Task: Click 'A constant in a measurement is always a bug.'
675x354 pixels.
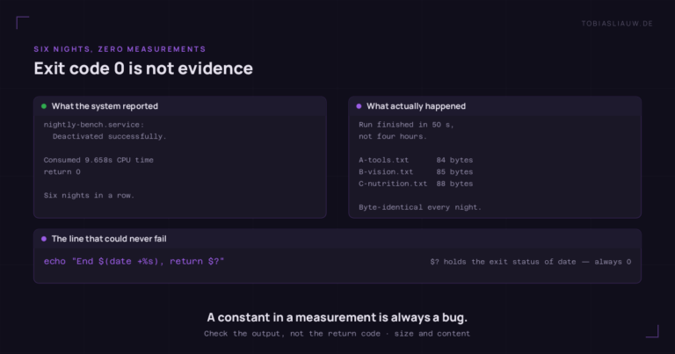Action: pos(337,317)
